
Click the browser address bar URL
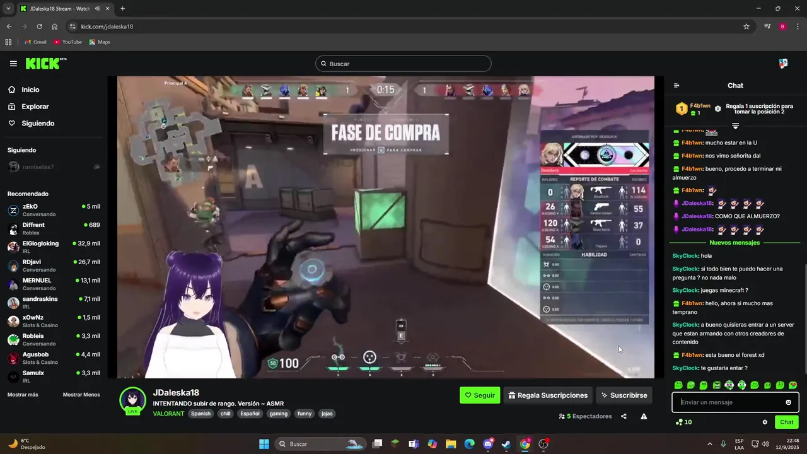pyautogui.click(x=107, y=26)
